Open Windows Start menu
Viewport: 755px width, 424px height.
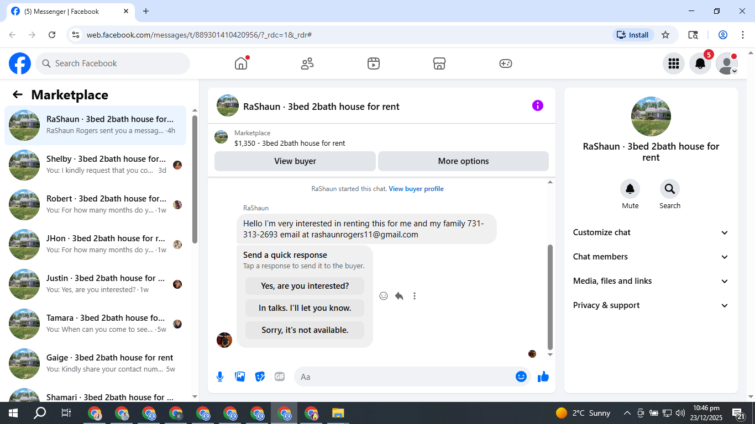[13, 413]
